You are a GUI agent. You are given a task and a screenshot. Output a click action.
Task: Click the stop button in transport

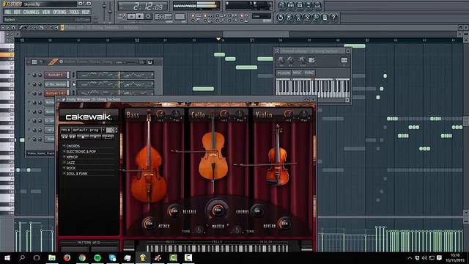tap(139, 16)
